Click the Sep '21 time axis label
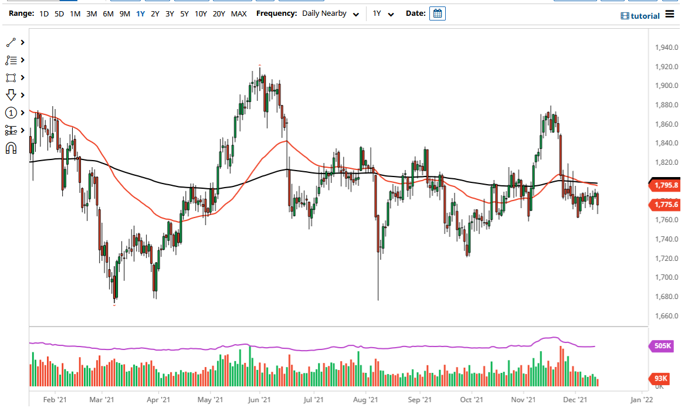Screen dimensions: 688x411 tap(419, 400)
